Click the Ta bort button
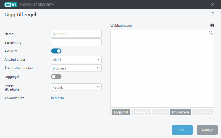The width and height of the screenshot is (221, 138). coord(160,112)
